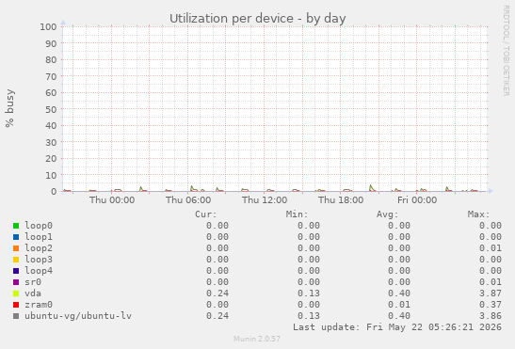The width and height of the screenshot is (515, 349).
Task: Click the Min: column header
Action: pyautogui.click(x=297, y=214)
